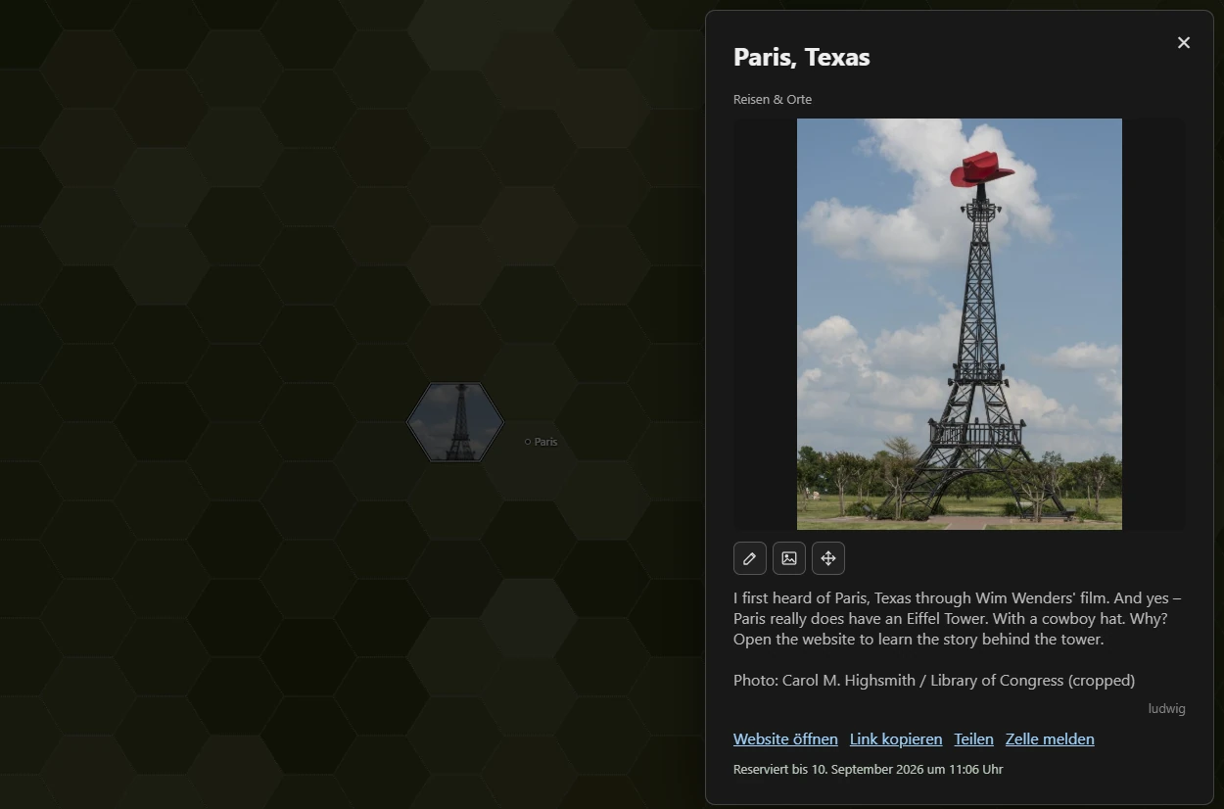This screenshot has width=1224, height=809.
Task: Click the Teilen link
Action: tap(973, 739)
